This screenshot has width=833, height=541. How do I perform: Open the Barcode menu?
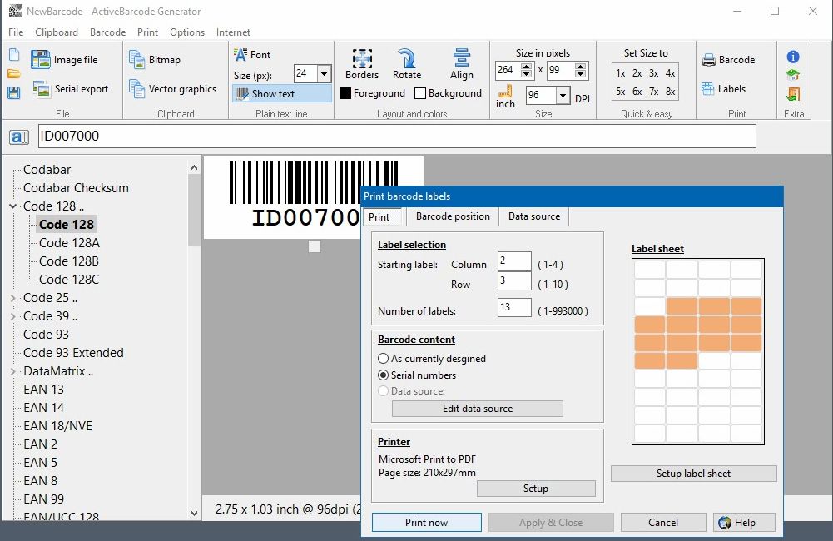[x=108, y=32]
